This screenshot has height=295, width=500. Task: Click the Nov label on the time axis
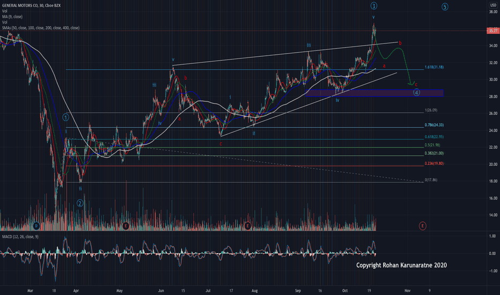pos(407,291)
